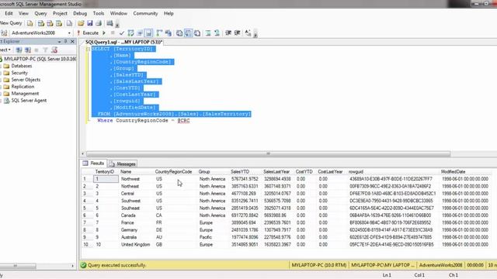
Task: Open the Community menu
Action: pos(145,13)
